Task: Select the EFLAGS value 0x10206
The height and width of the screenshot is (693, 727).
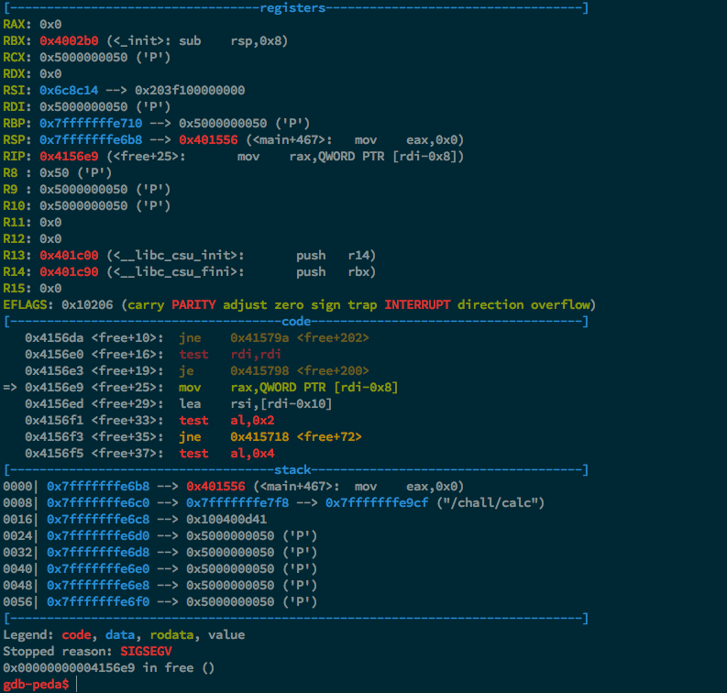Action: pos(87,304)
